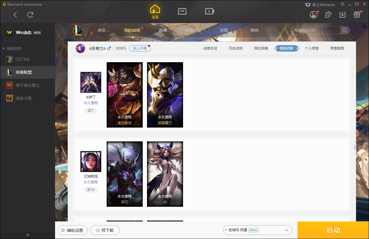Viewport: 369px width, 239px height.
Task: Open the downloads manager icon
Action: (342, 14)
